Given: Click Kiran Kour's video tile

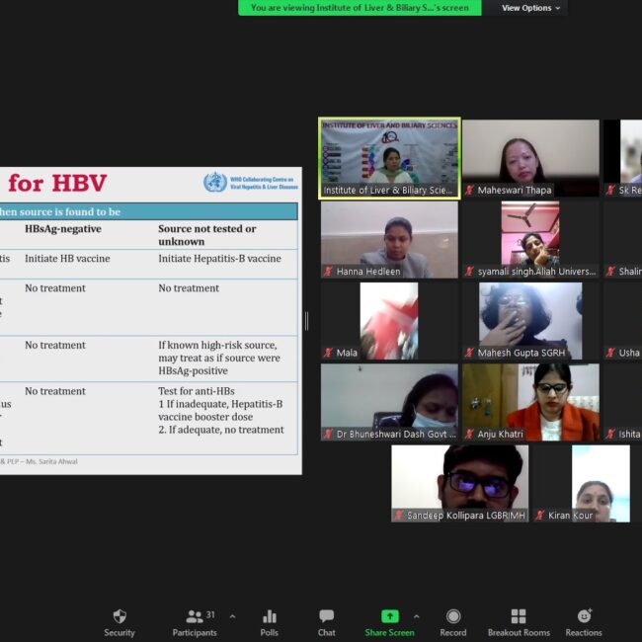Looking at the screenshot, I should pyautogui.click(x=584, y=482).
